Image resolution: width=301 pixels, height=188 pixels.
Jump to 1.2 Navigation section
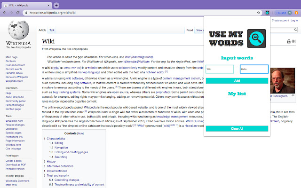point(61,148)
